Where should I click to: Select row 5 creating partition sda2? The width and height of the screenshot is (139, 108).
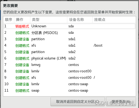click(69, 52)
